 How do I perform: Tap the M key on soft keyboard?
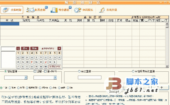(x=46, y=67)
